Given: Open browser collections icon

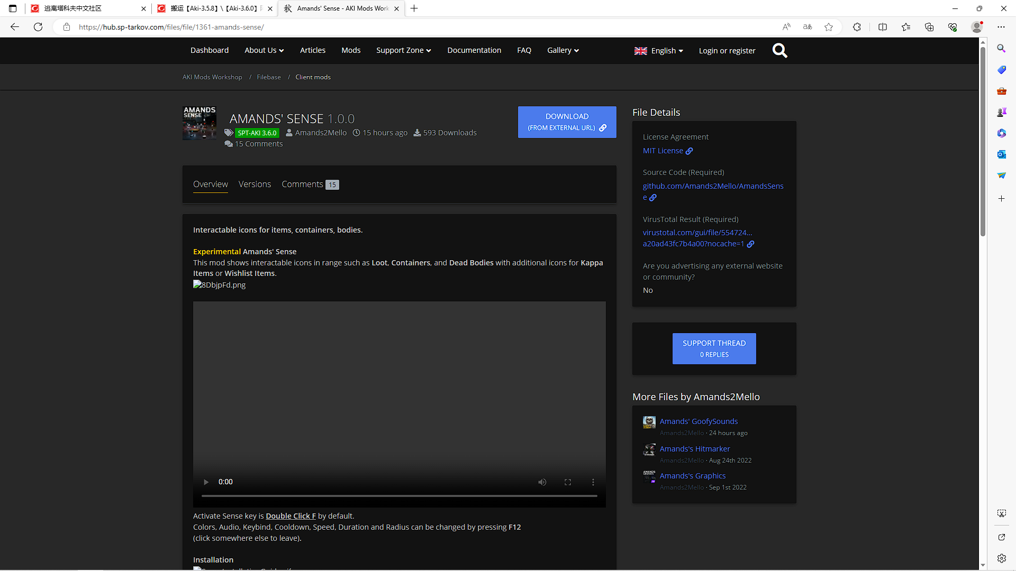Looking at the screenshot, I should point(929,27).
